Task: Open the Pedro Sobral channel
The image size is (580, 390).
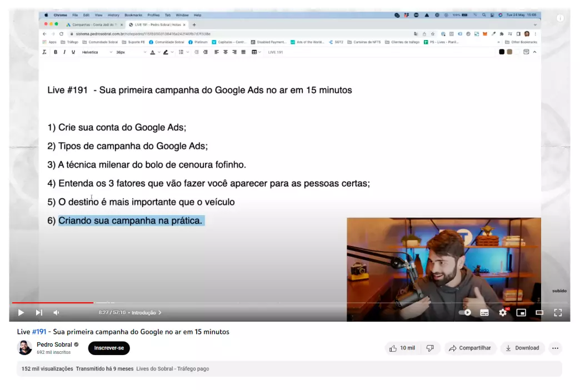Action: [54, 344]
